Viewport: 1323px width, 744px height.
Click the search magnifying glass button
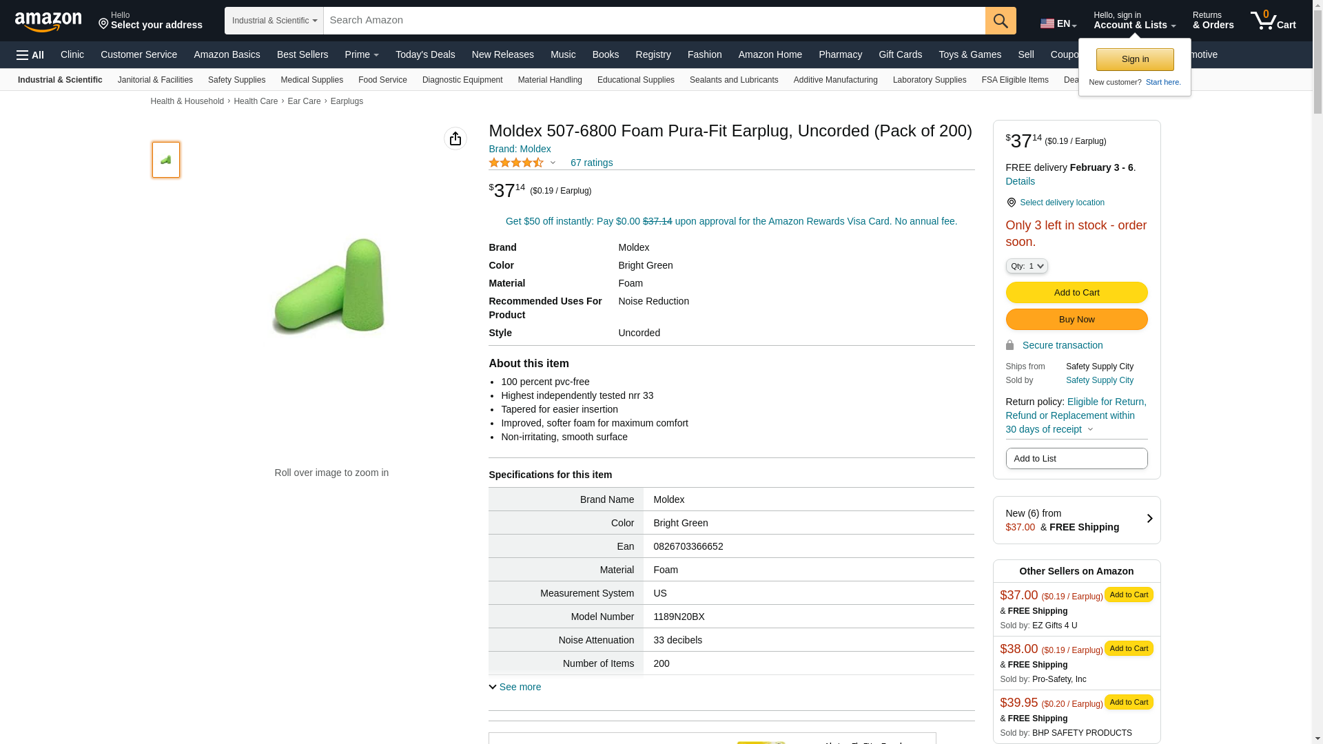1001,21
